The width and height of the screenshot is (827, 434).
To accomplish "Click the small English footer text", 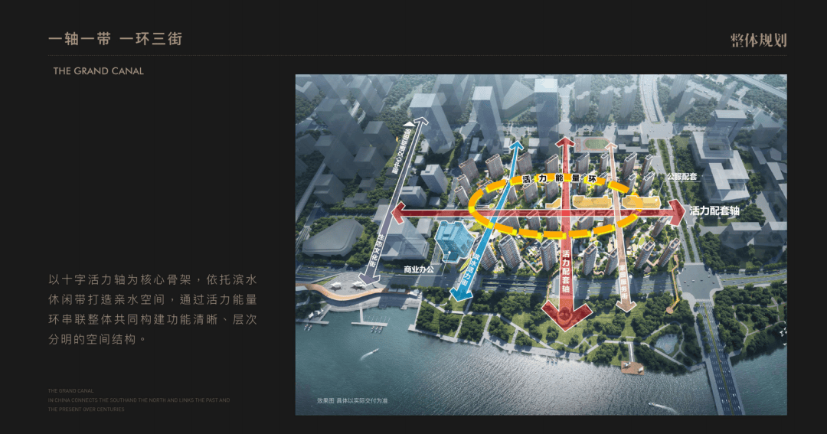I will [138, 400].
